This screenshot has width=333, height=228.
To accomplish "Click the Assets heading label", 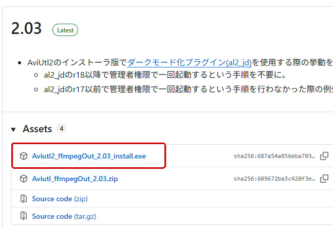I will (x=38, y=129).
